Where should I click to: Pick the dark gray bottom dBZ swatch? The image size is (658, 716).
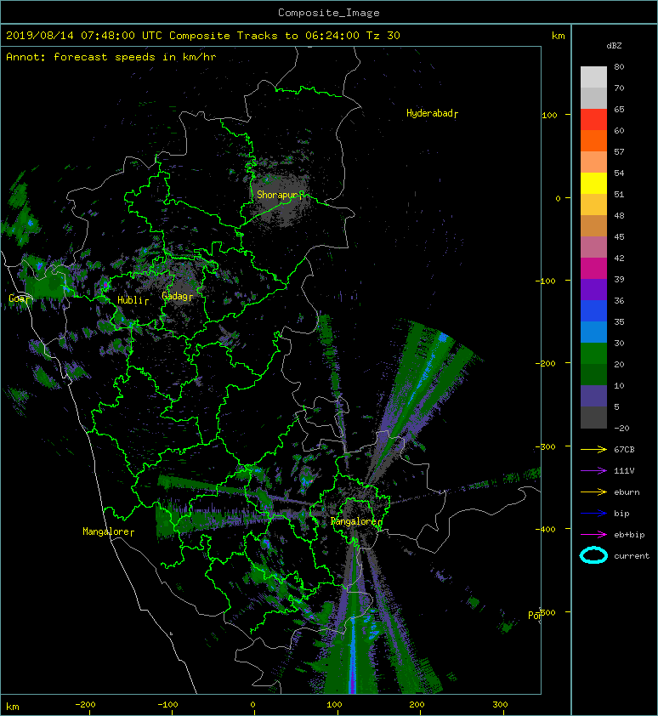click(x=593, y=417)
